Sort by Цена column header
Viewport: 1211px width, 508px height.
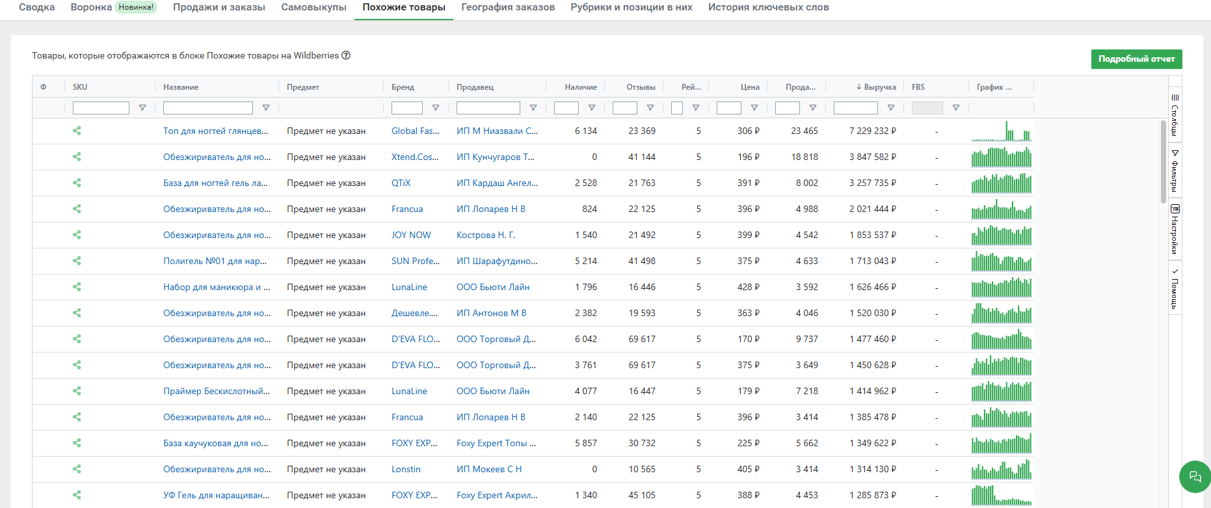click(750, 87)
